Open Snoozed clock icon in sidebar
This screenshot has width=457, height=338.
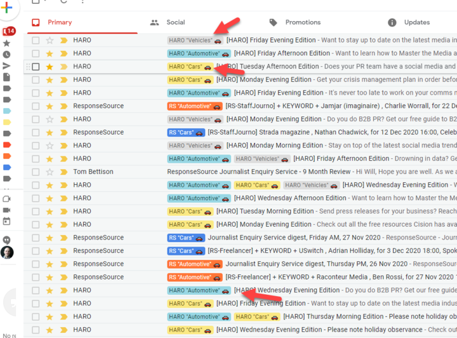(x=6, y=55)
